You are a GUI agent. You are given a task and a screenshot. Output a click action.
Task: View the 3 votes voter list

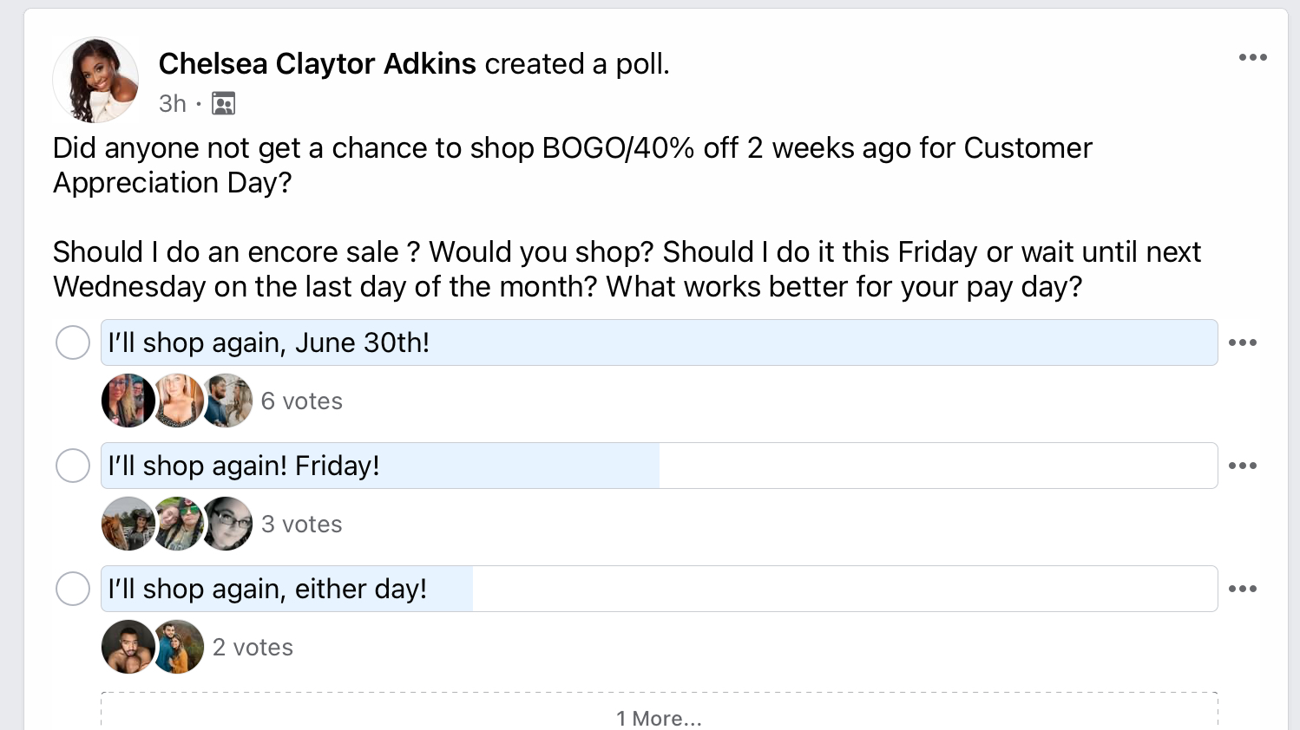302,525
